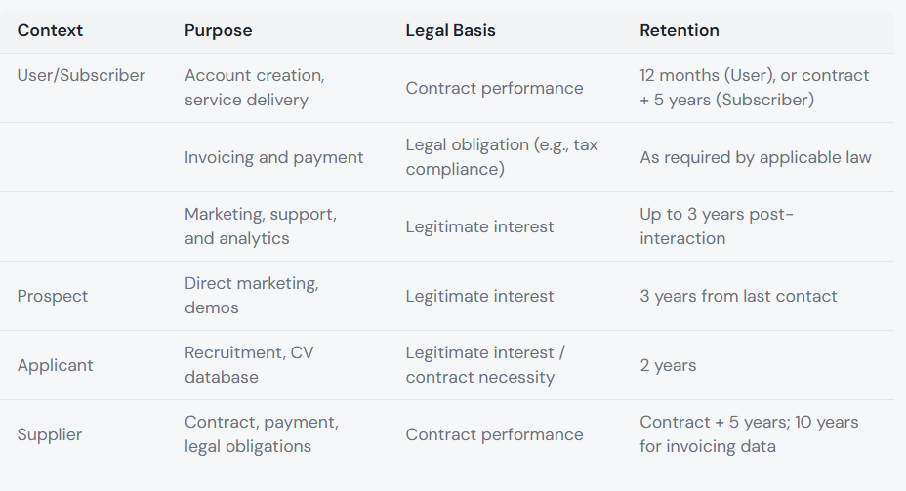Click the Legal obligation tax compliance cell
Viewport: 906px width, 491px height.
[x=501, y=157]
